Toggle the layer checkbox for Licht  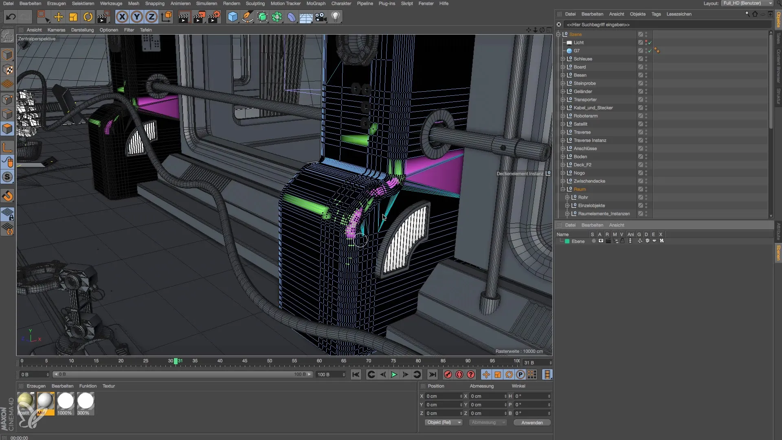coord(640,43)
